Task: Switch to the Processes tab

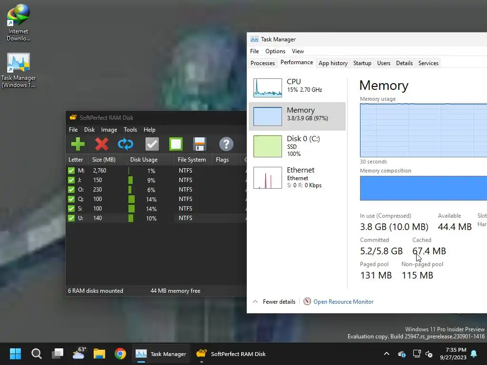Action: [x=263, y=63]
